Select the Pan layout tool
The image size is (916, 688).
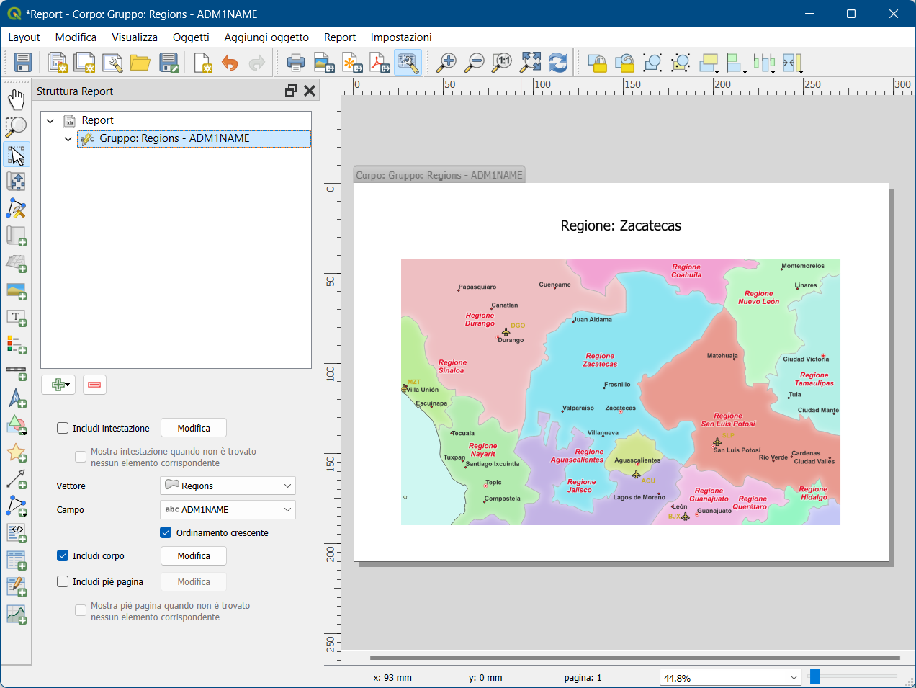pyautogui.click(x=16, y=99)
